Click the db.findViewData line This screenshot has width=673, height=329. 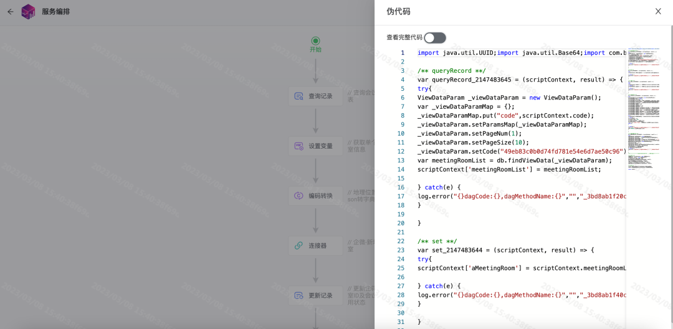(x=514, y=160)
